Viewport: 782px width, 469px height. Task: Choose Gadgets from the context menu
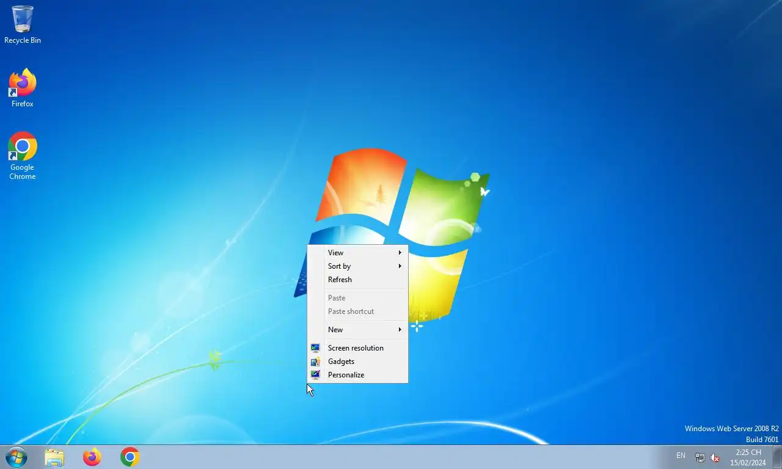pos(357,362)
